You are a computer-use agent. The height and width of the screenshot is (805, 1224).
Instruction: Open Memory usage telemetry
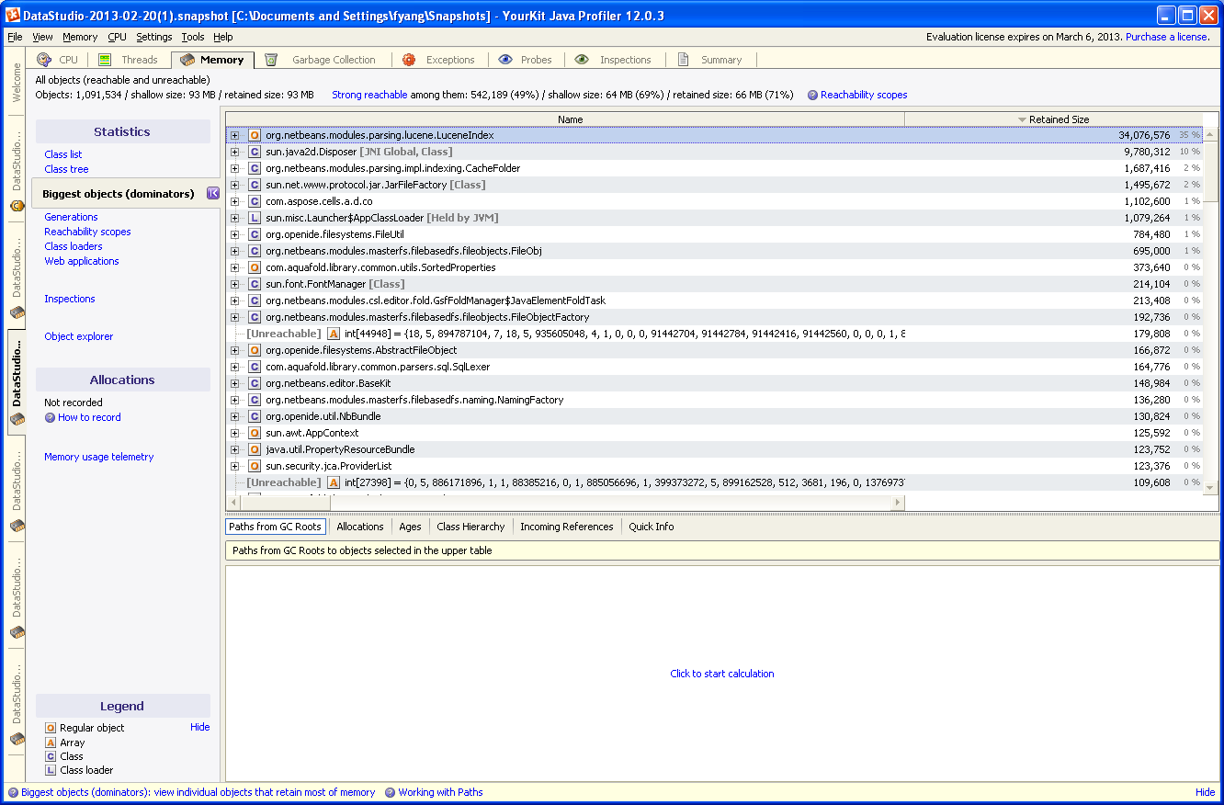click(99, 457)
